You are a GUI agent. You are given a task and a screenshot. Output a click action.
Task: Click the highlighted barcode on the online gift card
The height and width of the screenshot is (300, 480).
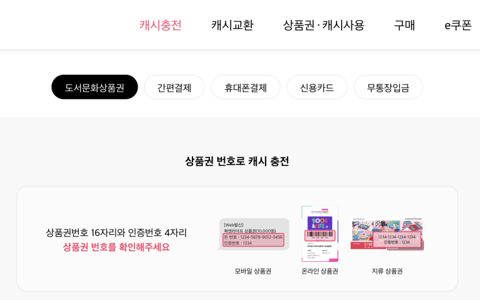point(320,235)
